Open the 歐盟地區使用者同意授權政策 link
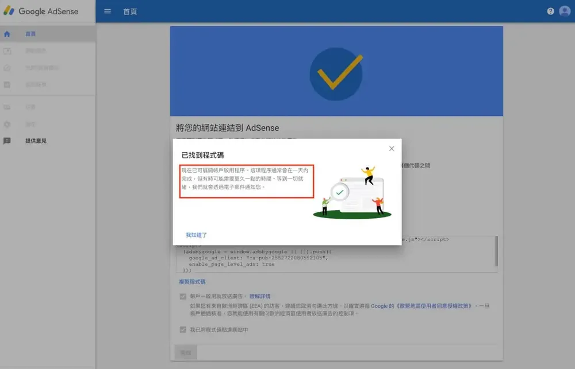The width and height of the screenshot is (575, 369). point(433,306)
